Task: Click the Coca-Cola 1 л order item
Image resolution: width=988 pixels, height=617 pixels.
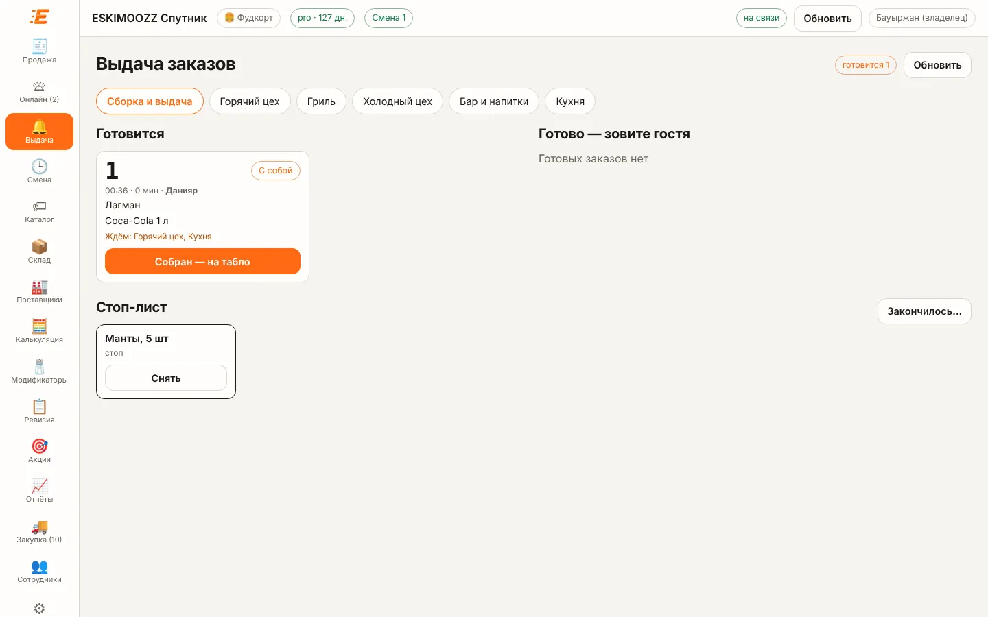Action: [x=137, y=221]
